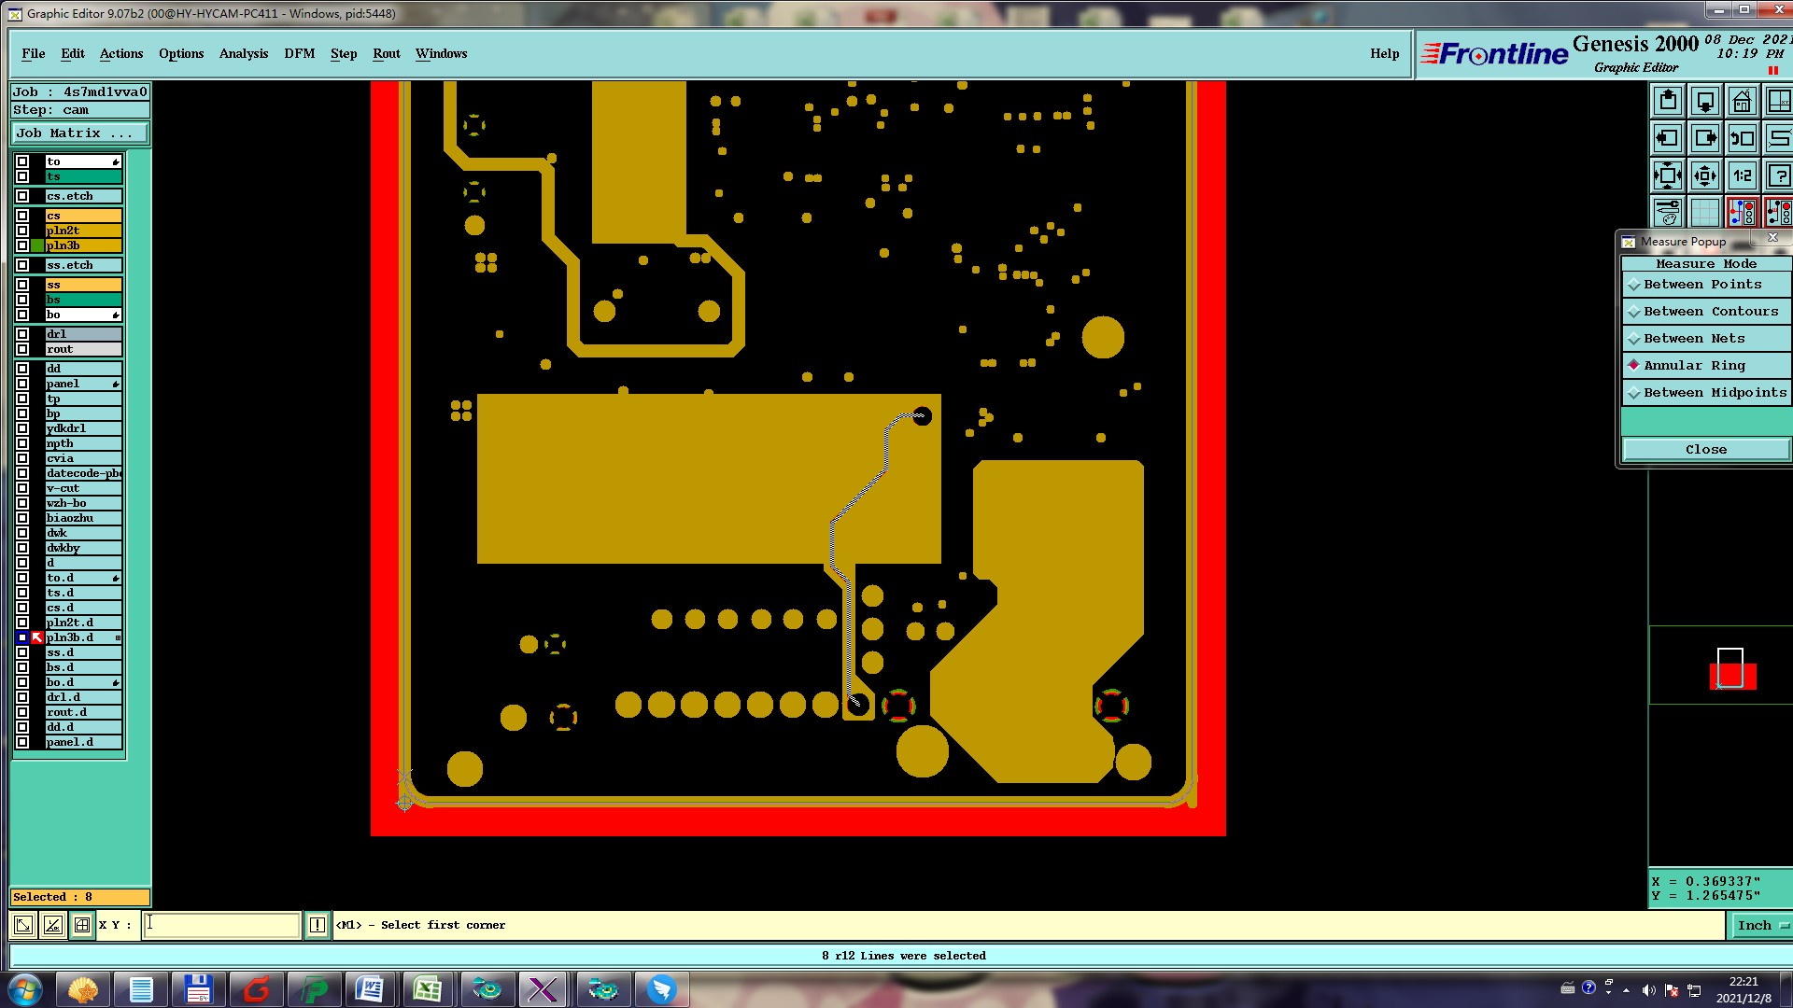Click the pln3b layer color swatch
The height and width of the screenshot is (1008, 1793).
(x=37, y=245)
